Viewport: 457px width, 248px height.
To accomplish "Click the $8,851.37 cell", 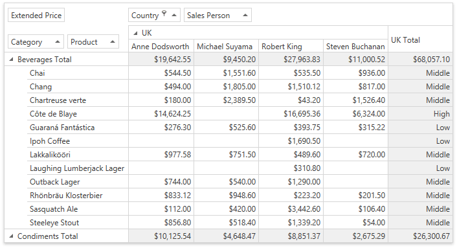I will pyautogui.click(x=291, y=236).
